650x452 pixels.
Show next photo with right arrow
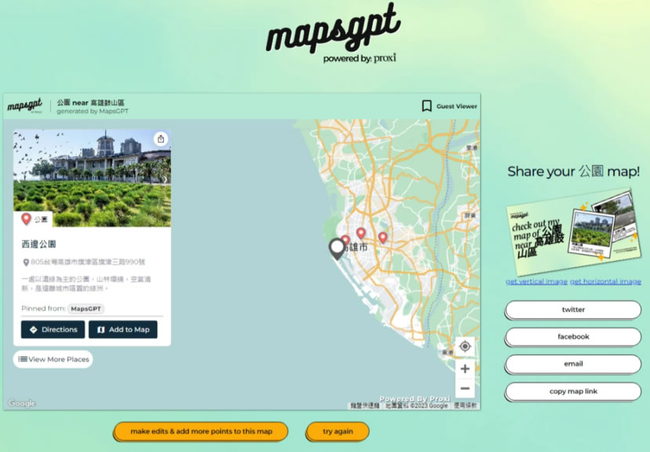point(164,179)
